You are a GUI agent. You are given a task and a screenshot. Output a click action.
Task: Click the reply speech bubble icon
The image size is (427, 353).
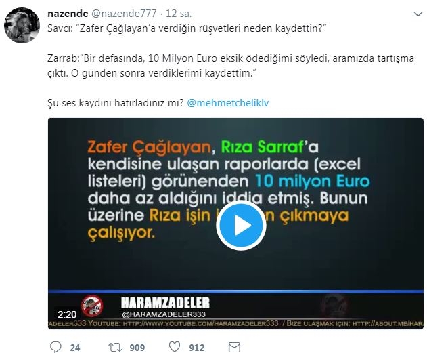tap(55, 347)
